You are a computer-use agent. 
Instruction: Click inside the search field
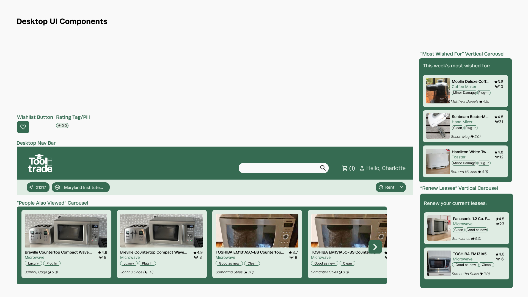coord(278,168)
